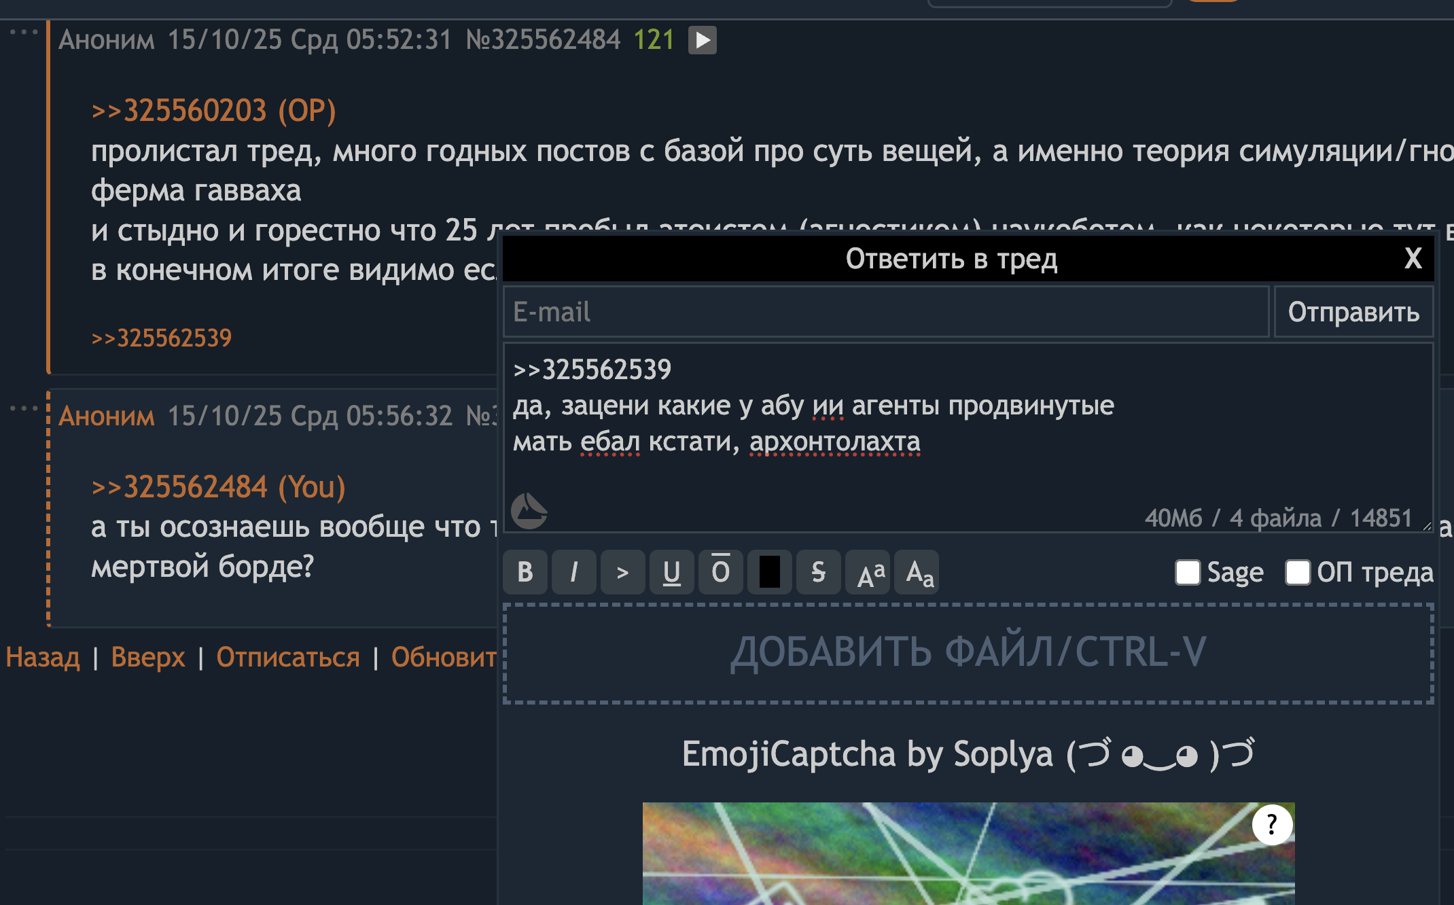Click the black spoiler swatch button
Screen dimensions: 1454x905
[x=769, y=572]
